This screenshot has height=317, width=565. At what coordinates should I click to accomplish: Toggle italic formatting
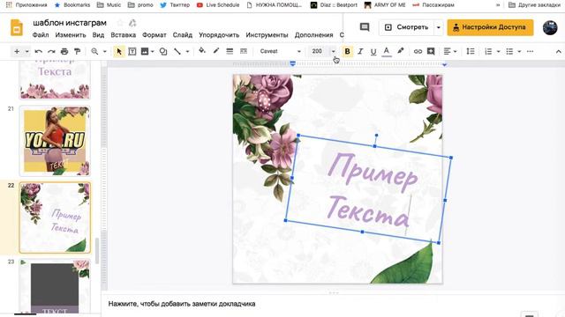coord(360,51)
